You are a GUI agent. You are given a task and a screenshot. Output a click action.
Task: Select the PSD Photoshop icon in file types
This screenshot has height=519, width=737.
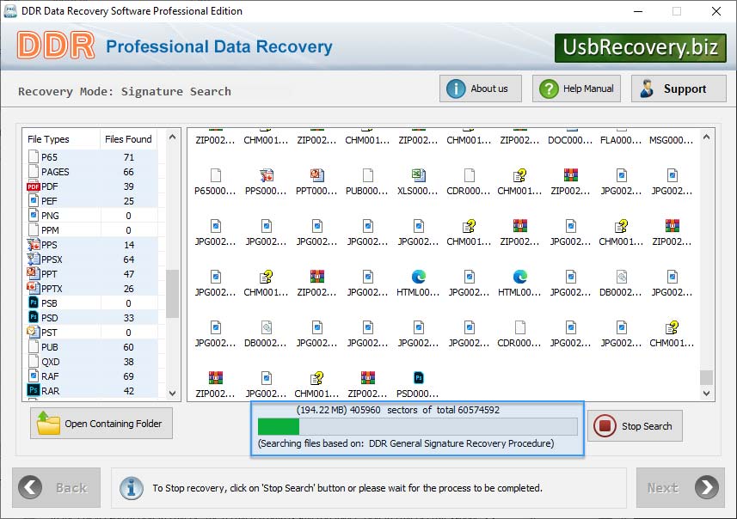tap(34, 318)
